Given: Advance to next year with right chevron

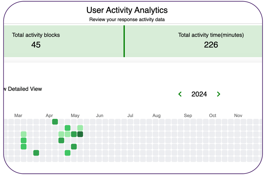Looking at the screenshot, I should [x=218, y=94].
